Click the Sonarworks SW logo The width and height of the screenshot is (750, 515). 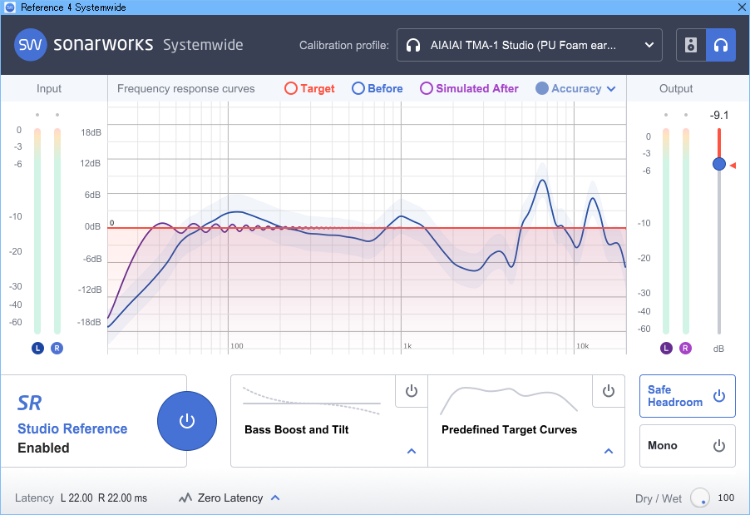30,45
